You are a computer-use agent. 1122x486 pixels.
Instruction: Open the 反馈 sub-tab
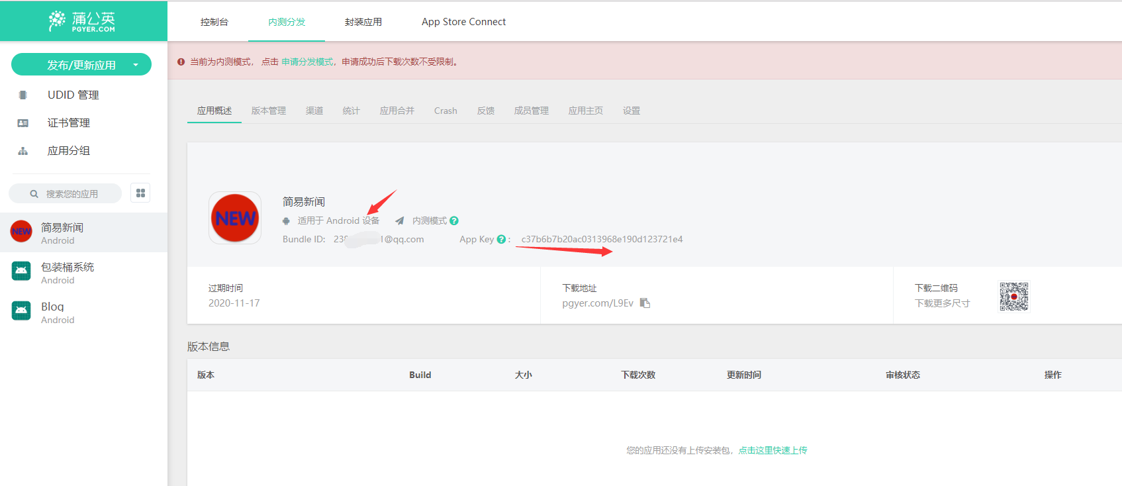point(486,111)
